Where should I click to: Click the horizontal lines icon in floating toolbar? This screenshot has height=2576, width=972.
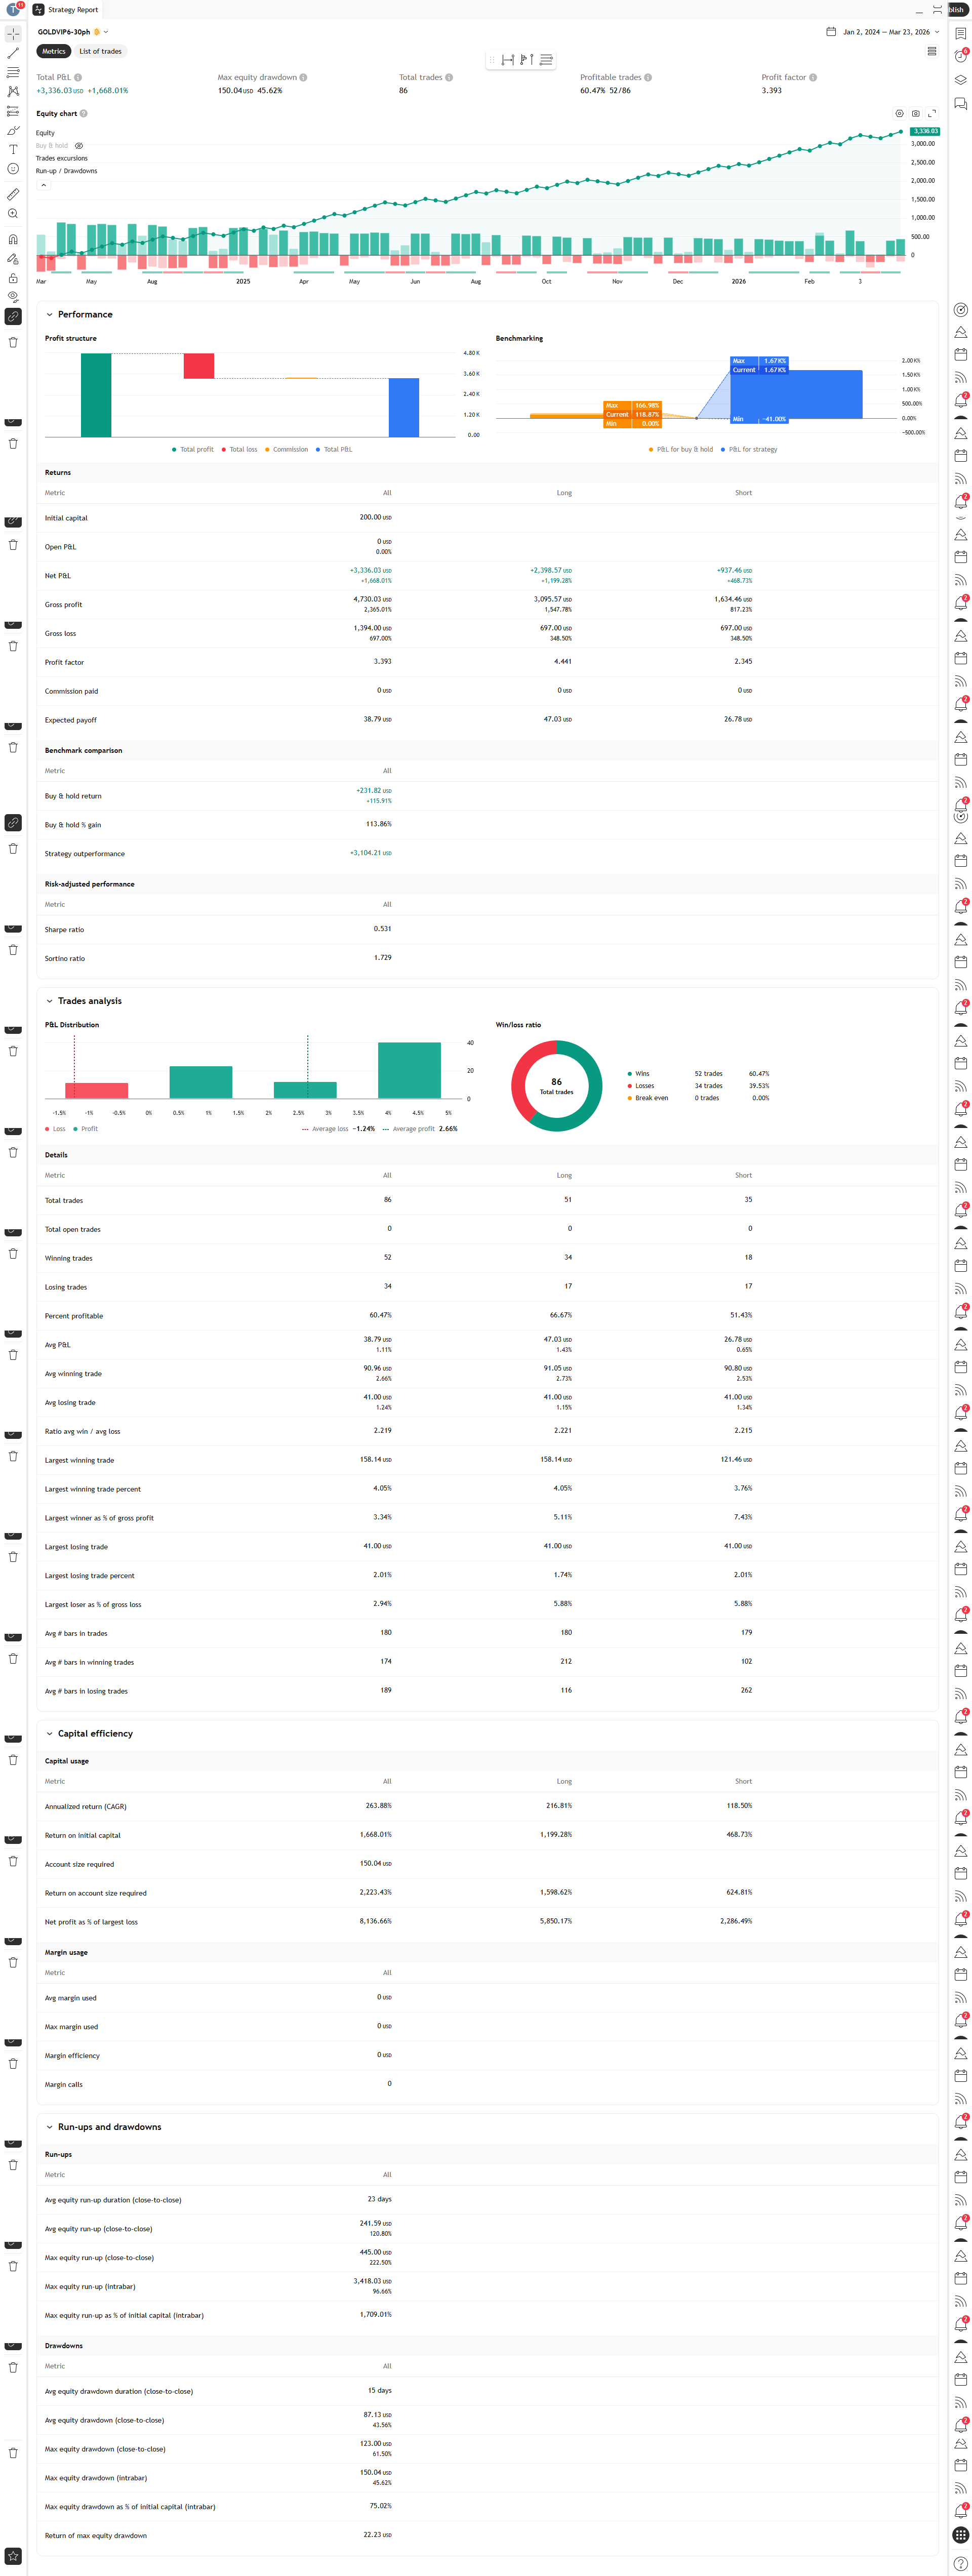point(546,60)
